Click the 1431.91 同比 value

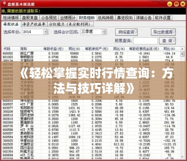[74, 108]
